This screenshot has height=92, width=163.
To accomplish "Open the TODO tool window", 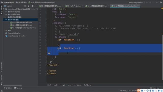I will (x=8, y=88).
